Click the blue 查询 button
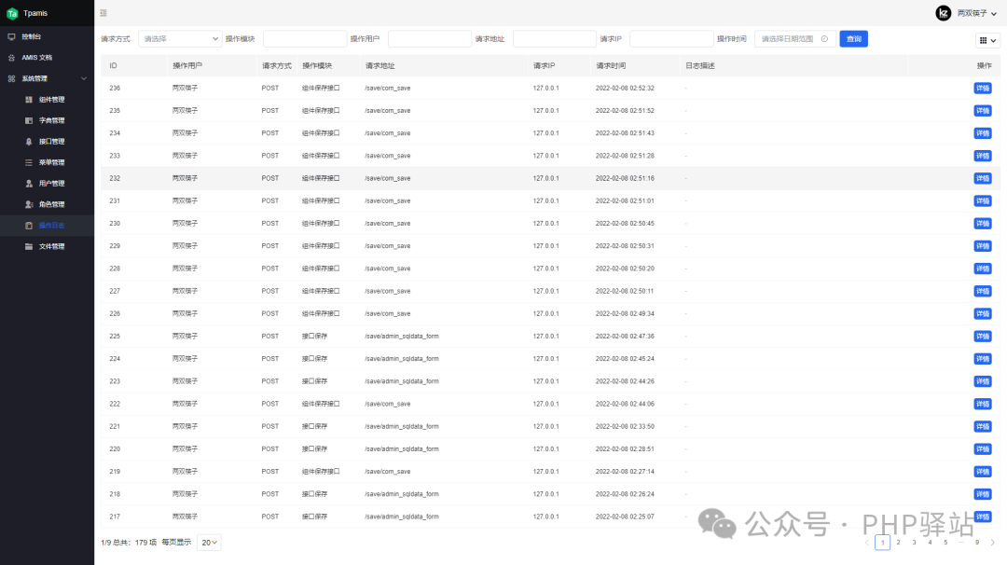This screenshot has width=1007, height=565. click(853, 39)
